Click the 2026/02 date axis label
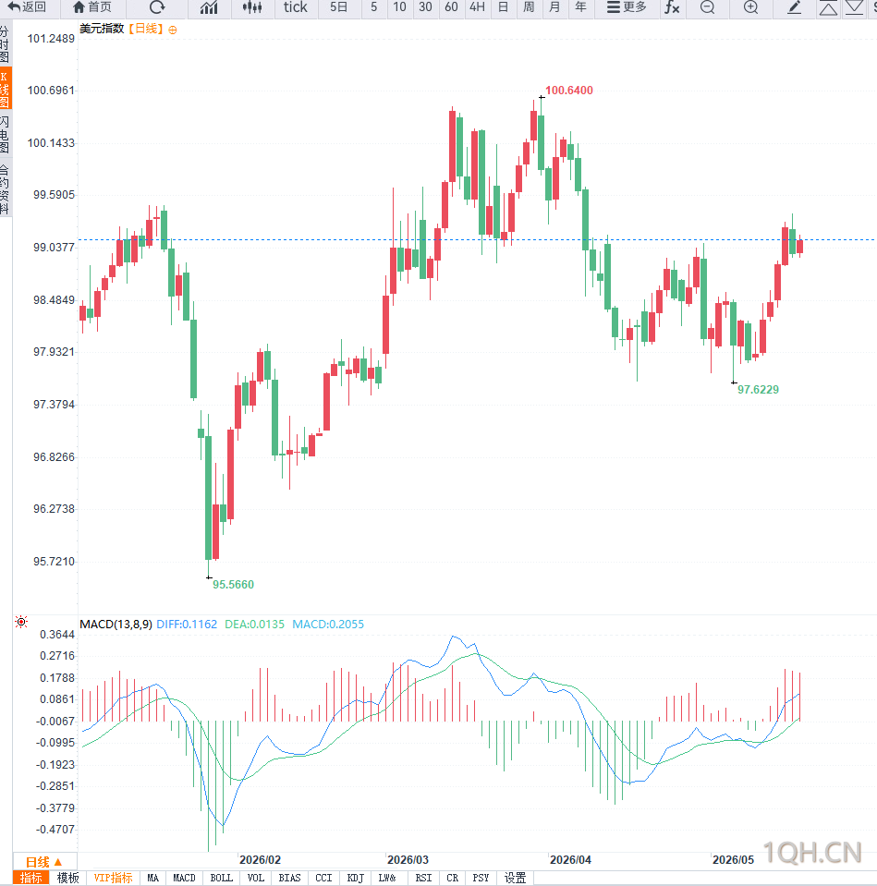Image resolution: width=877 pixels, height=886 pixels. (260, 860)
